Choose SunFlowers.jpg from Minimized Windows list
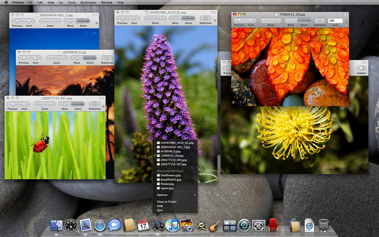The image size is (379, 237). pyautogui.click(x=170, y=176)
